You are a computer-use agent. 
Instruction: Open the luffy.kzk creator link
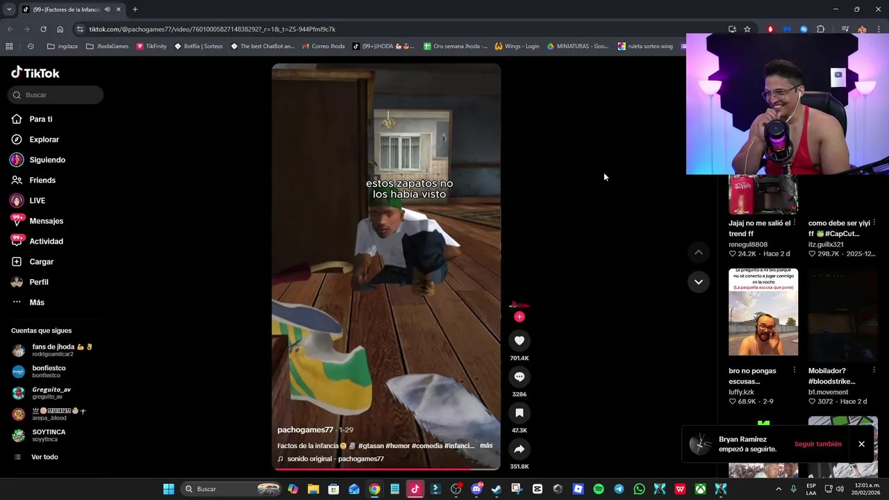741,392
